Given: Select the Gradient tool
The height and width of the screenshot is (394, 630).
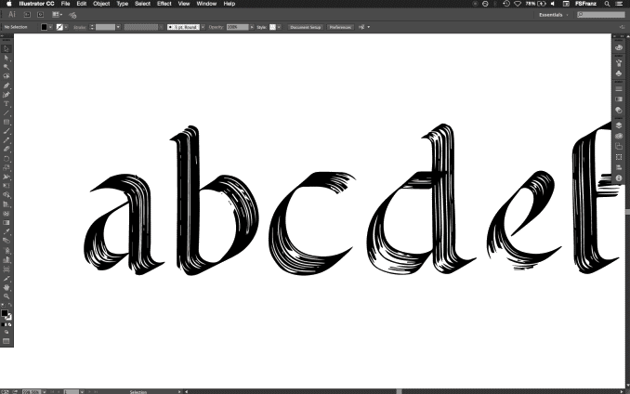Looking at the screenshot, I should point(6,222).
